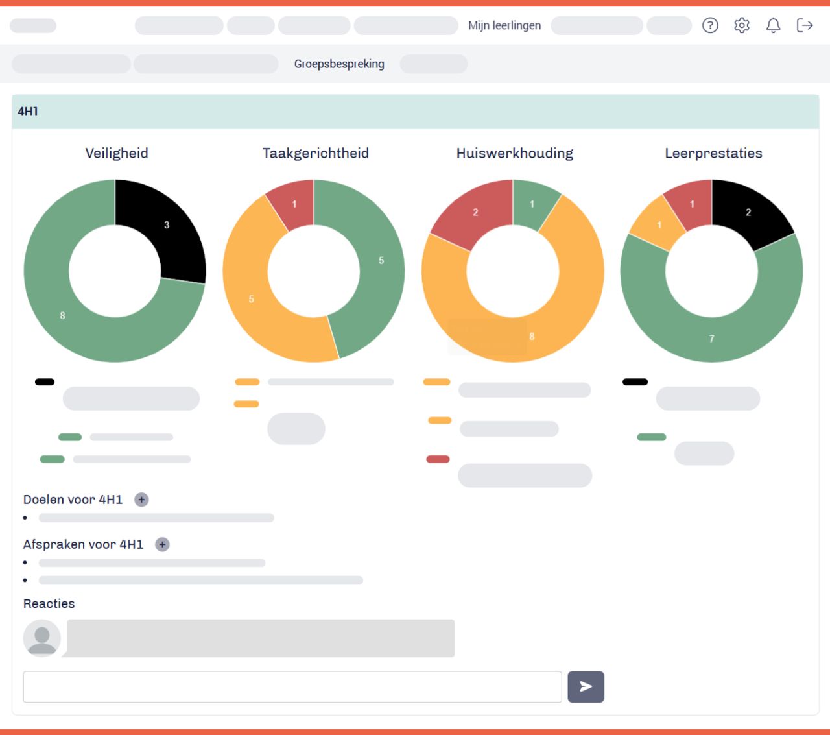Select the user avatar in Reacties

(42, 638)
